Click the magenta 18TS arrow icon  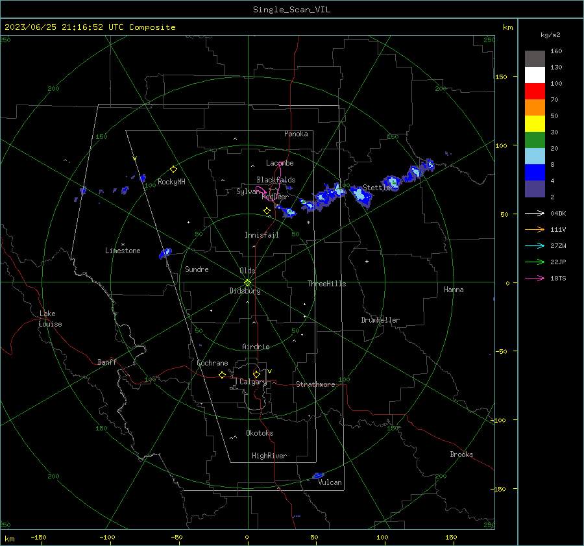point(535,278)
